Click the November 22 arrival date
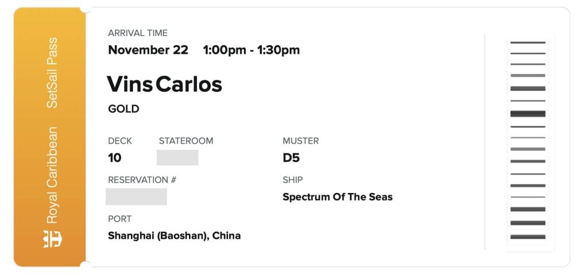Screen dimensions: 588x276 click(148, 50)
